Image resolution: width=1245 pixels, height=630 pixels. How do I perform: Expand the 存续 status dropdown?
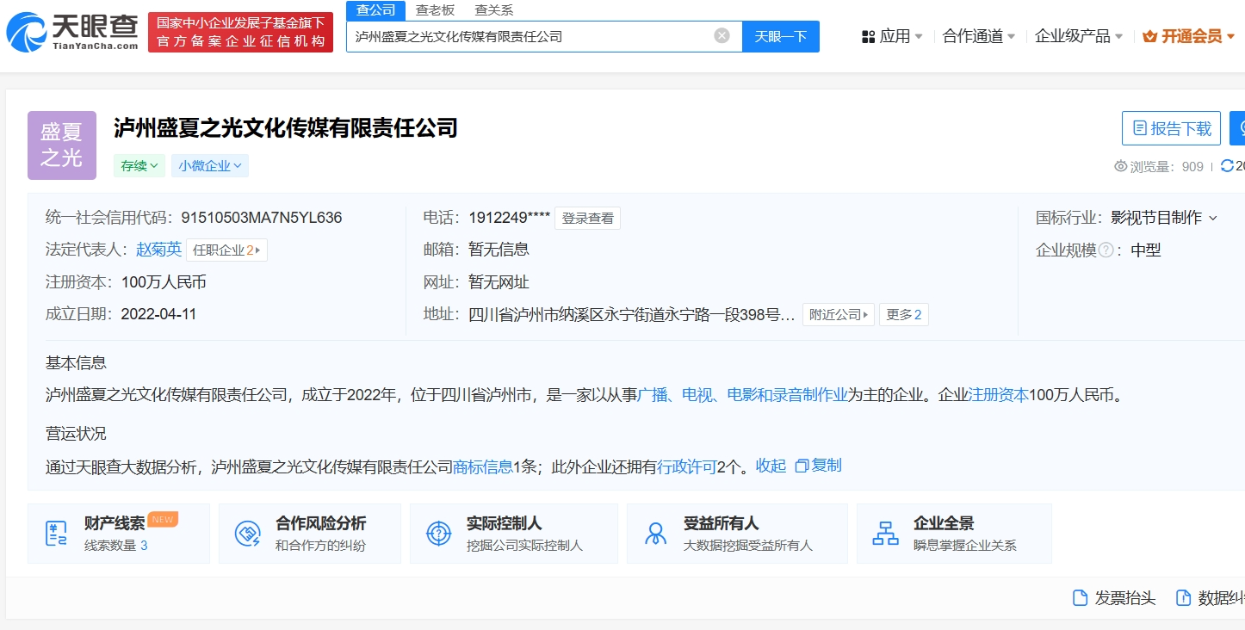click(139, 166)
